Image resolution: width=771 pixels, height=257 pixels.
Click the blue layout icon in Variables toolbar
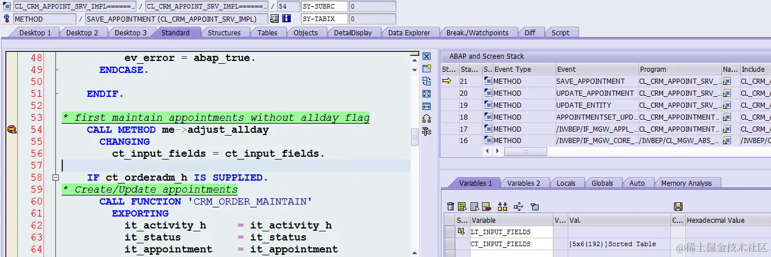point(535,206)
